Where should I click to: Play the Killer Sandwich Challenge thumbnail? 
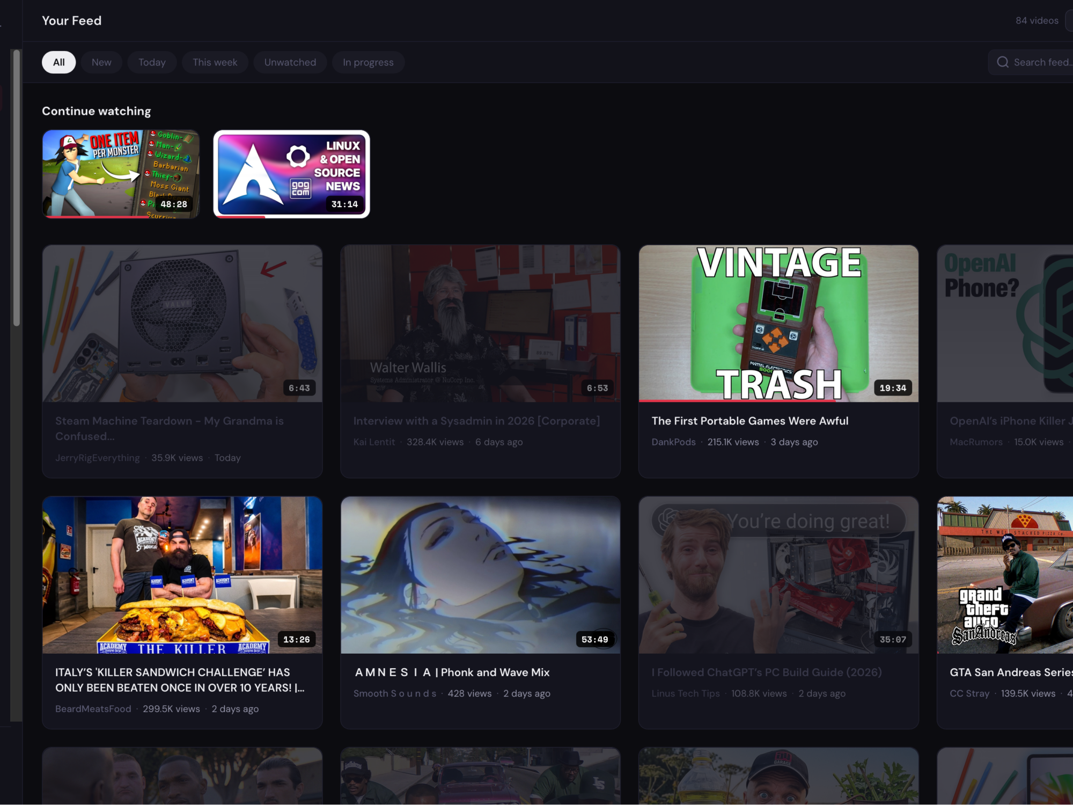click(182, 575)
